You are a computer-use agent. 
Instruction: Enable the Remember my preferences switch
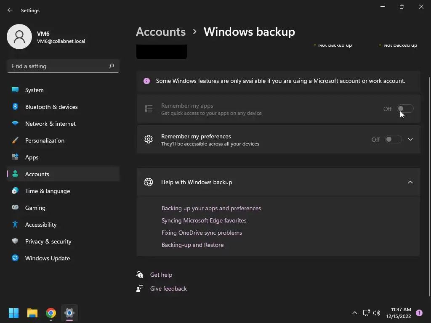pyautogui.click(x=393, y=140)
